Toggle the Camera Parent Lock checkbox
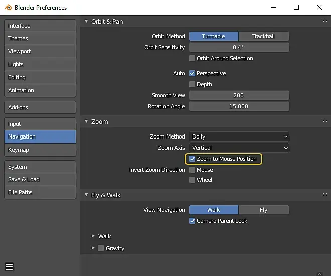Image resolution: width=331 pixels, height=276 pixels. (192, 221)
